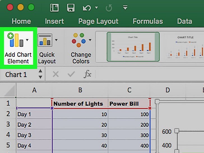The image size is (204, 153).
Task: Click the Day 2 cell
Action: pyautogui.click(x=34, y=124)
